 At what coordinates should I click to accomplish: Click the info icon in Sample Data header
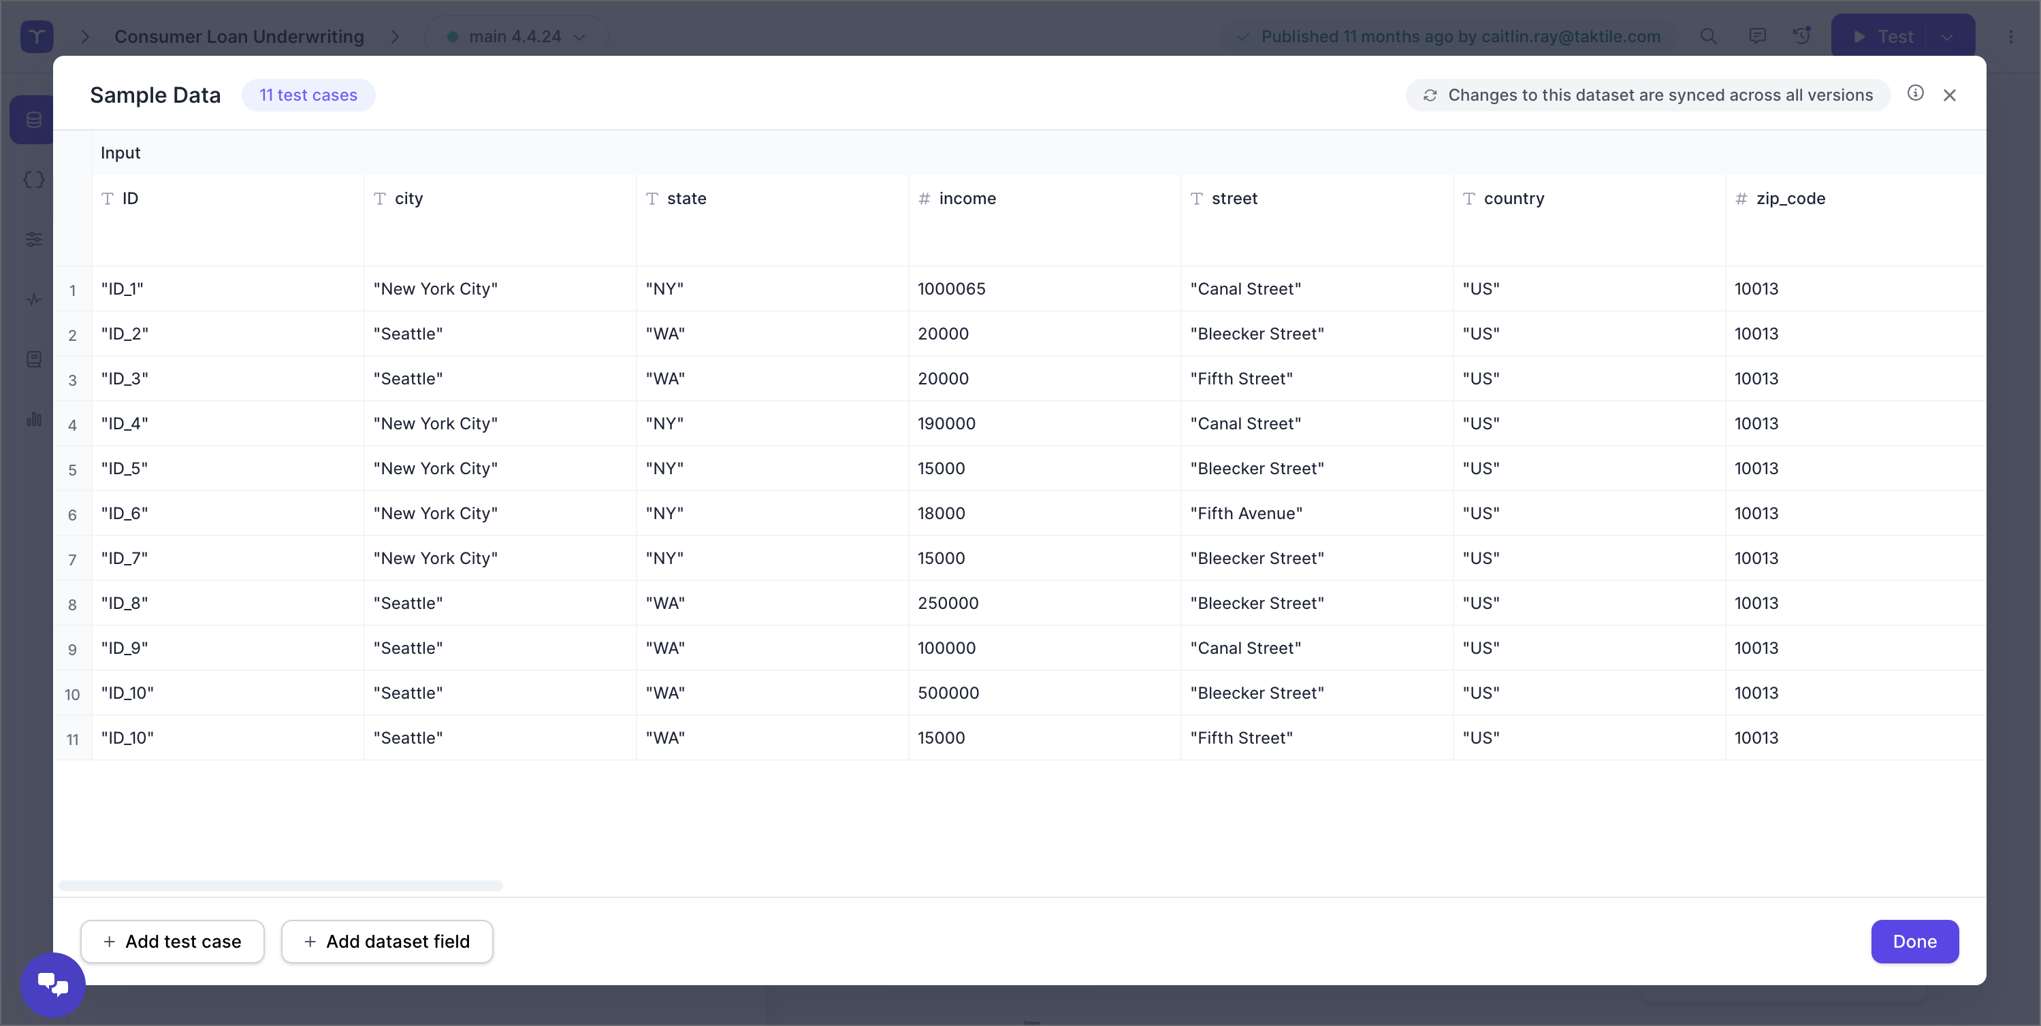tap(1915, 93)
